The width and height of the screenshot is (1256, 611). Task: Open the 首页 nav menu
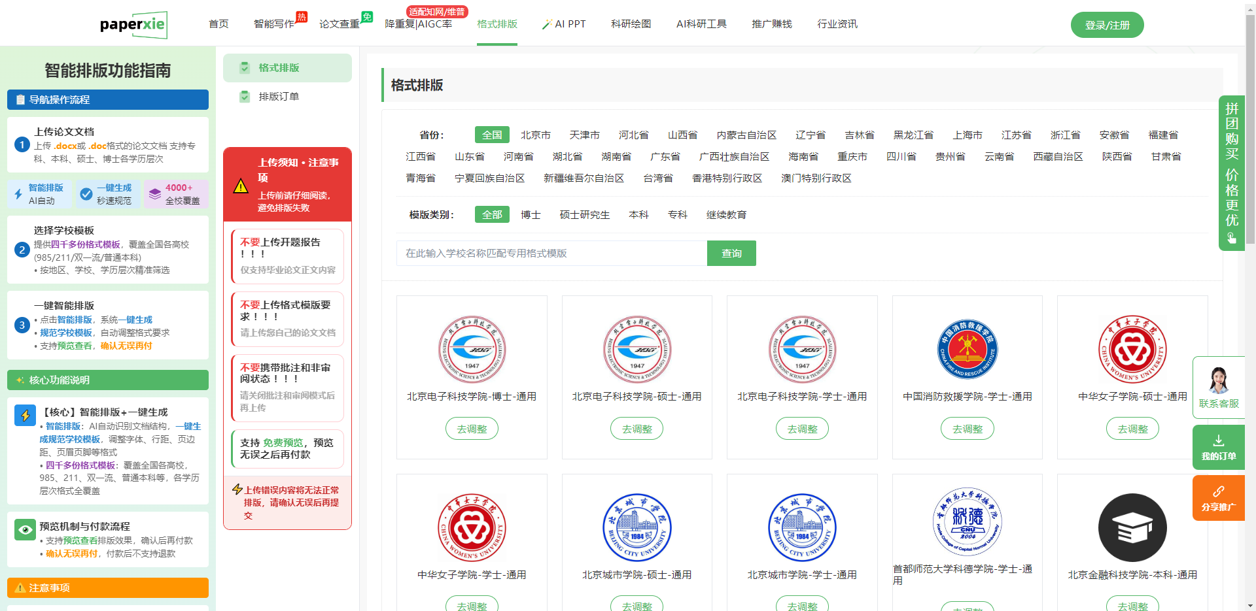(218, 24)
